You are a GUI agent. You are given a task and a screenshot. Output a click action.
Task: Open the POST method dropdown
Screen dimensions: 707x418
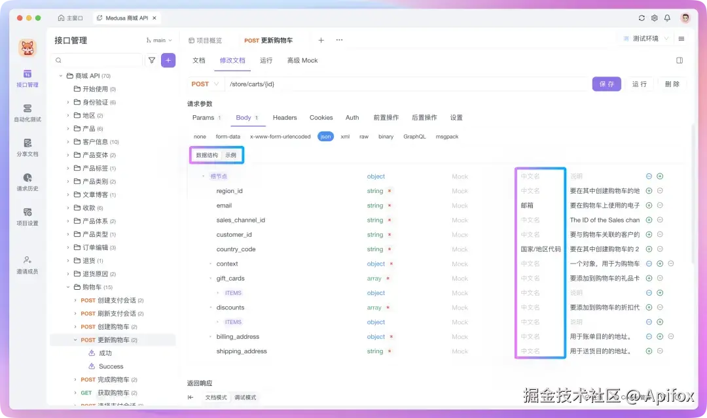[204, 84]
